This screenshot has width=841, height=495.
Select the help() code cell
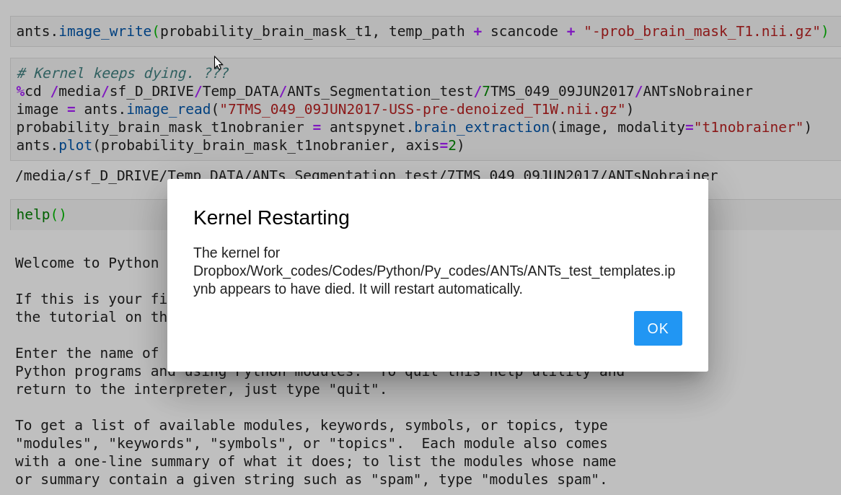point(40,214)
